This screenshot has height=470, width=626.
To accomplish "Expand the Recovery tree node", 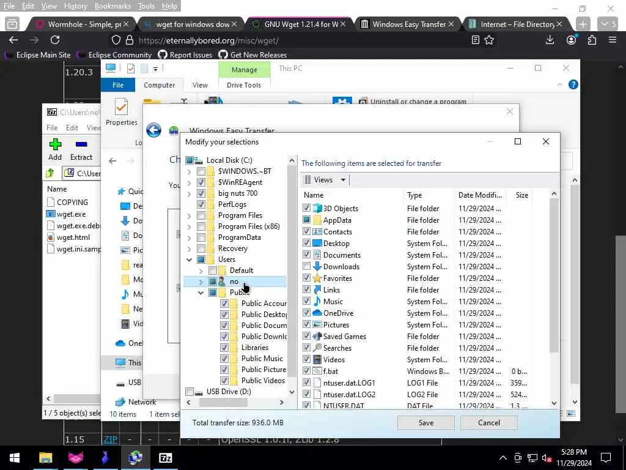I will (190, 248).
